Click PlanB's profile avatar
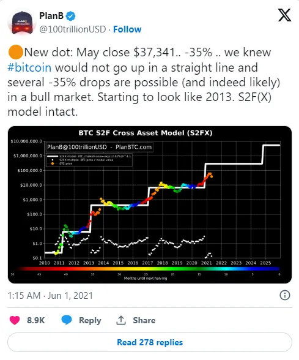Viewport: 299px width, 360px height. click(21, 23)
